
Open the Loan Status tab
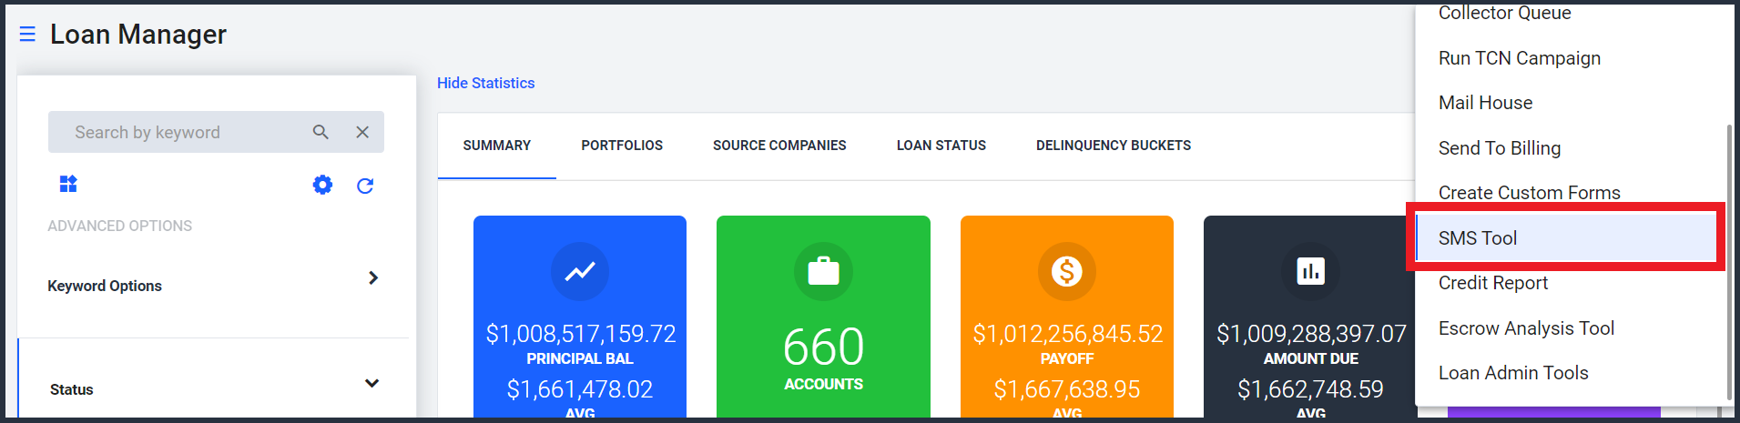click(x=941, y=146)
